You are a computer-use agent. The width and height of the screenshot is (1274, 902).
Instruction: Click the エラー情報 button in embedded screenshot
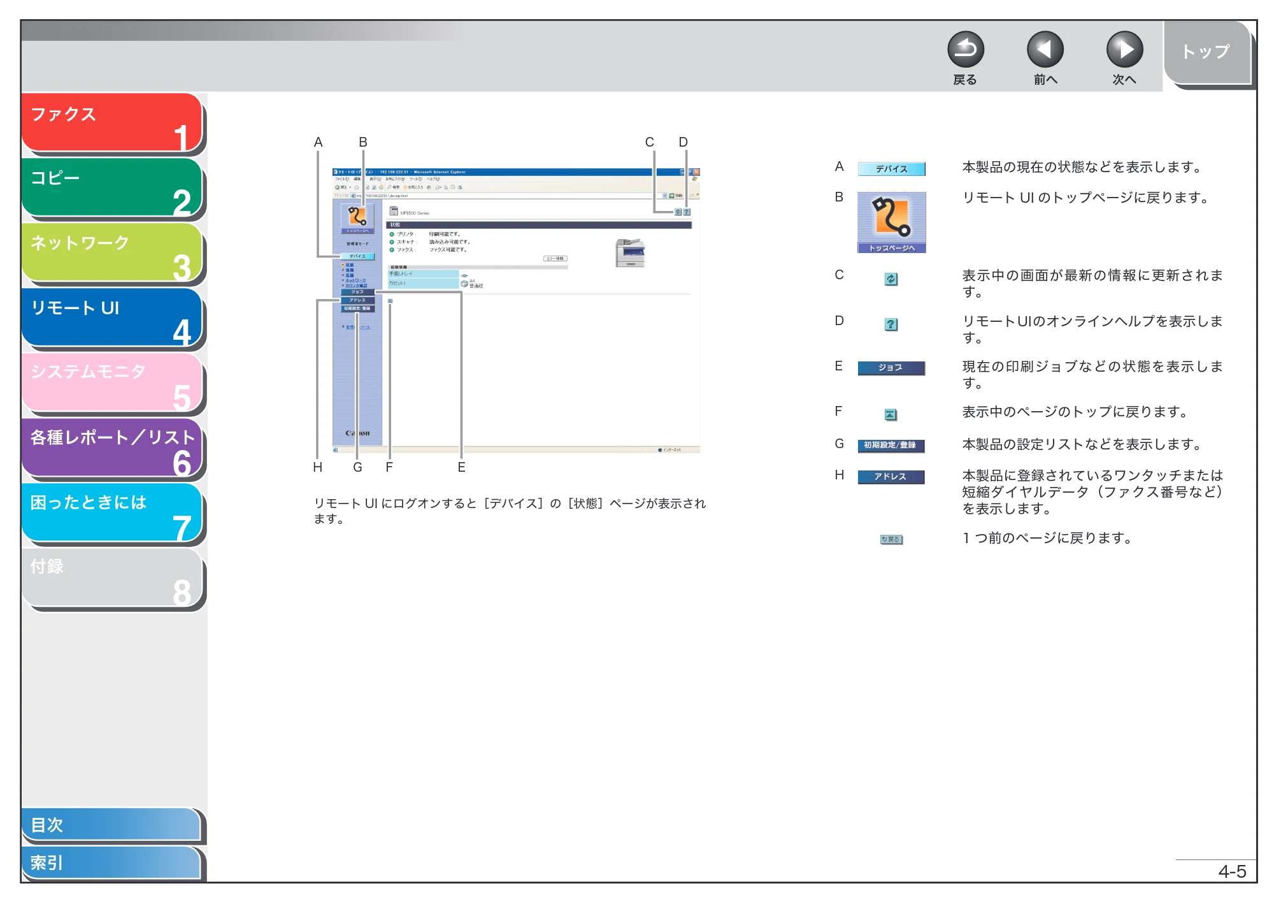[555, 259]
